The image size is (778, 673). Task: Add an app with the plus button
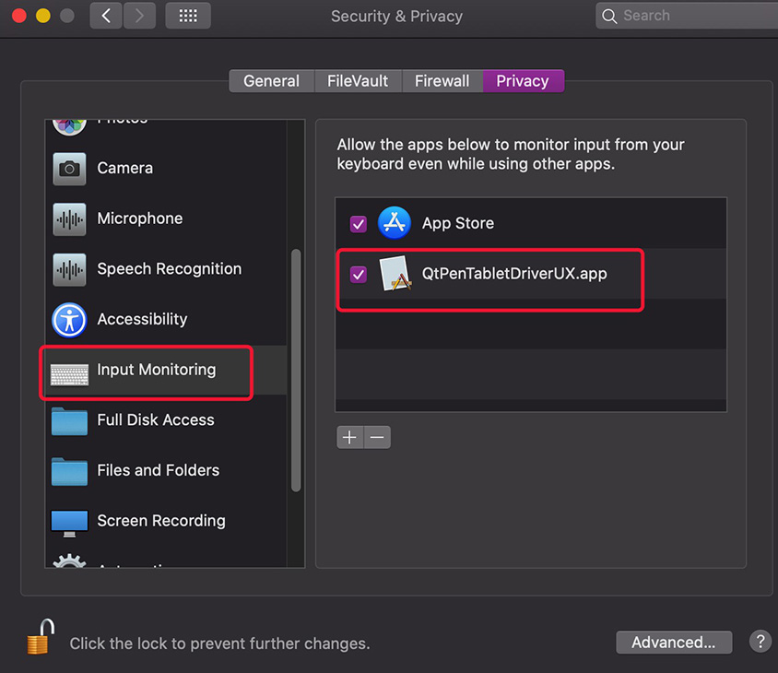pyautogui.click(x=349, y=437)
